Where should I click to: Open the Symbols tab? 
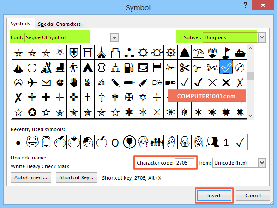pos(21,24)
